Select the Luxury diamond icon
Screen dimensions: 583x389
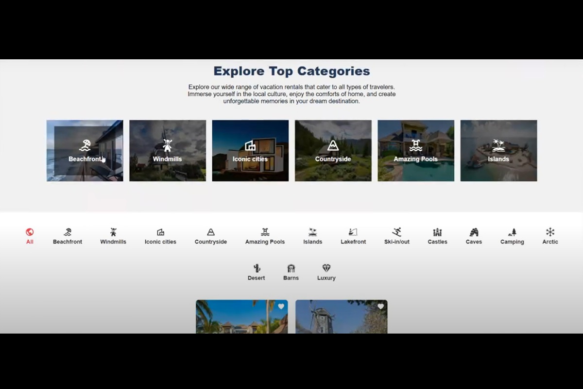click(326, 268)
